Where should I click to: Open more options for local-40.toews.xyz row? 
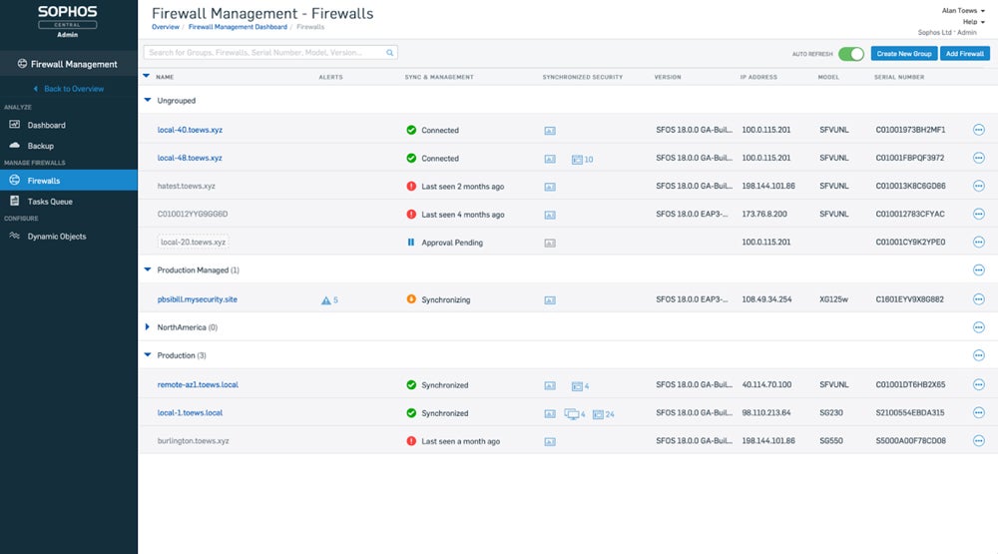click(x=978, y=130)
